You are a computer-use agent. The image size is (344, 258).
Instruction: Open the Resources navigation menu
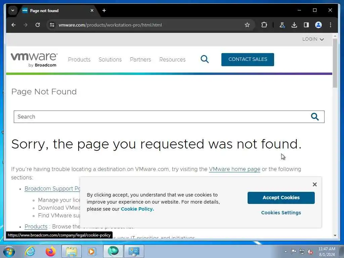coord(172,59)
